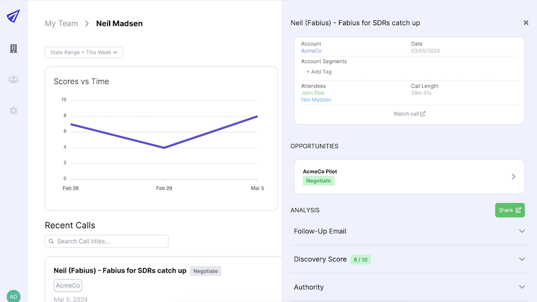Screen dimensions: 537x302
Task: Click the 29m 41s call length value
Action: coord(421,93)
